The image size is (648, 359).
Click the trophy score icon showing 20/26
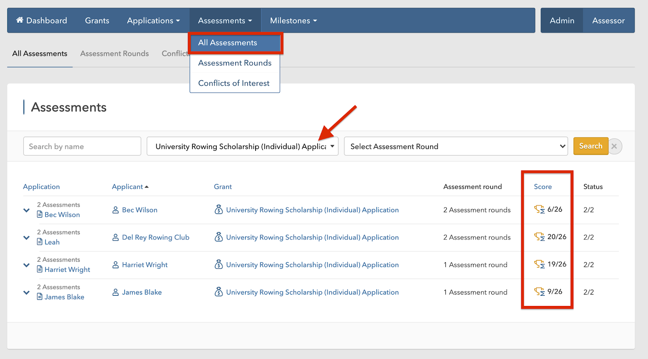click(539, 237)
